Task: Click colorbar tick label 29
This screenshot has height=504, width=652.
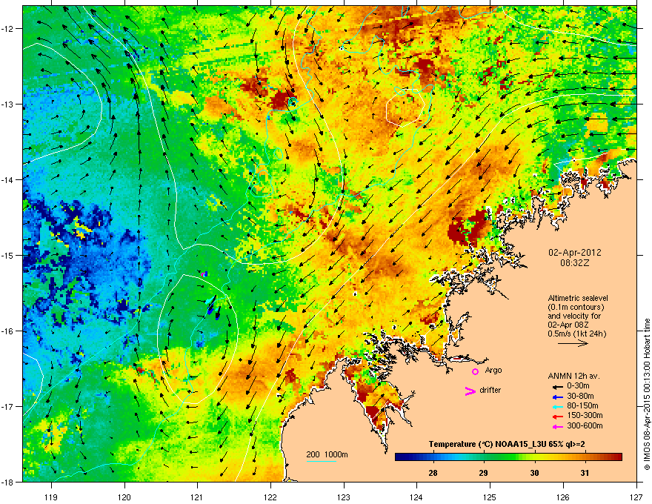Action: [483, 473]
